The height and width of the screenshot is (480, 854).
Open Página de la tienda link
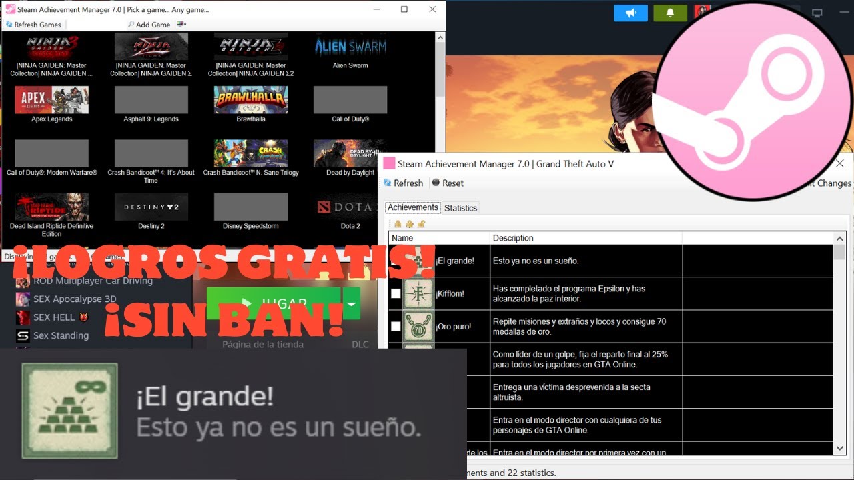[x=263, y=344]
